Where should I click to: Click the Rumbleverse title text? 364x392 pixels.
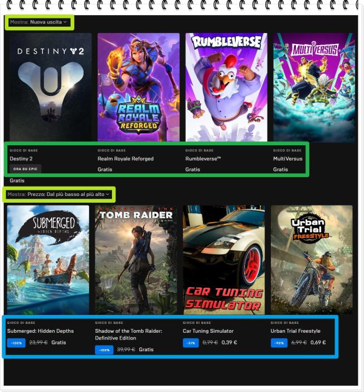coord(203,159)
